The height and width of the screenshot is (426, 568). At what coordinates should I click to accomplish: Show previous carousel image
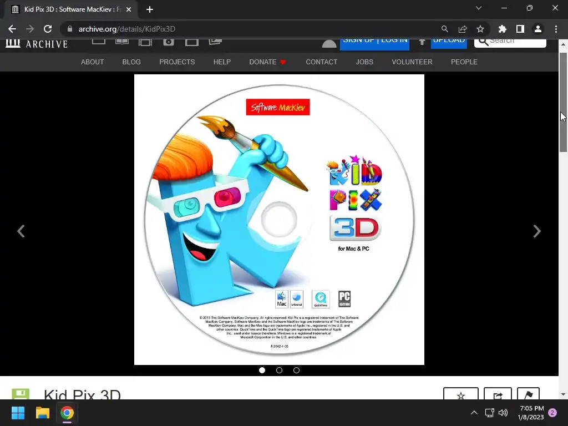21,231
